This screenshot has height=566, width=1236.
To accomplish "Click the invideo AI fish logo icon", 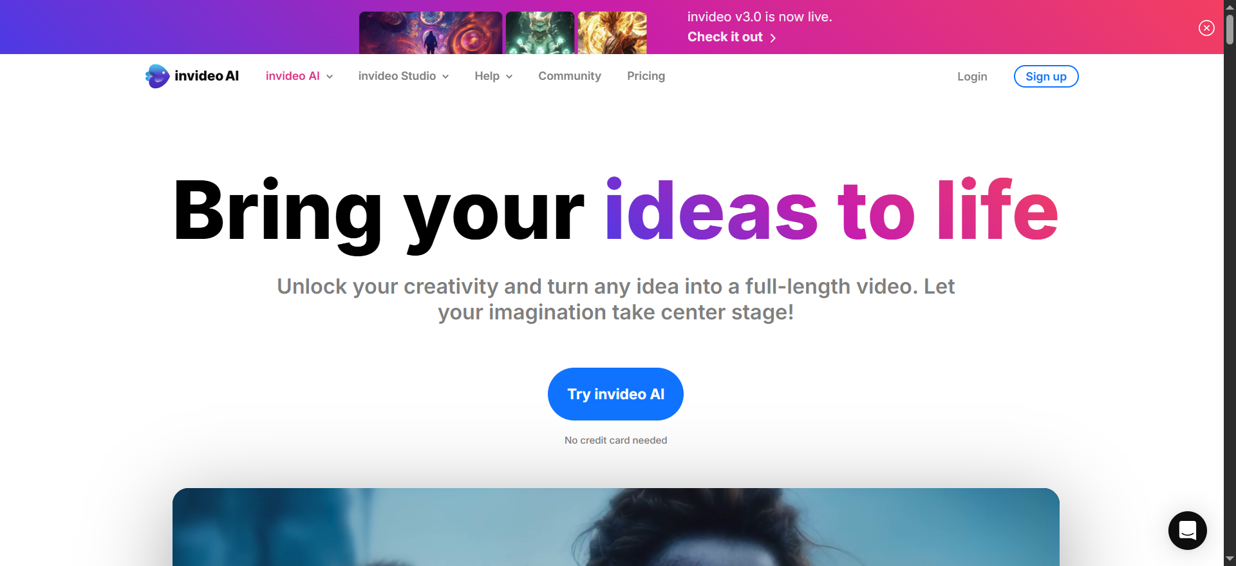I will coord(157,76).
